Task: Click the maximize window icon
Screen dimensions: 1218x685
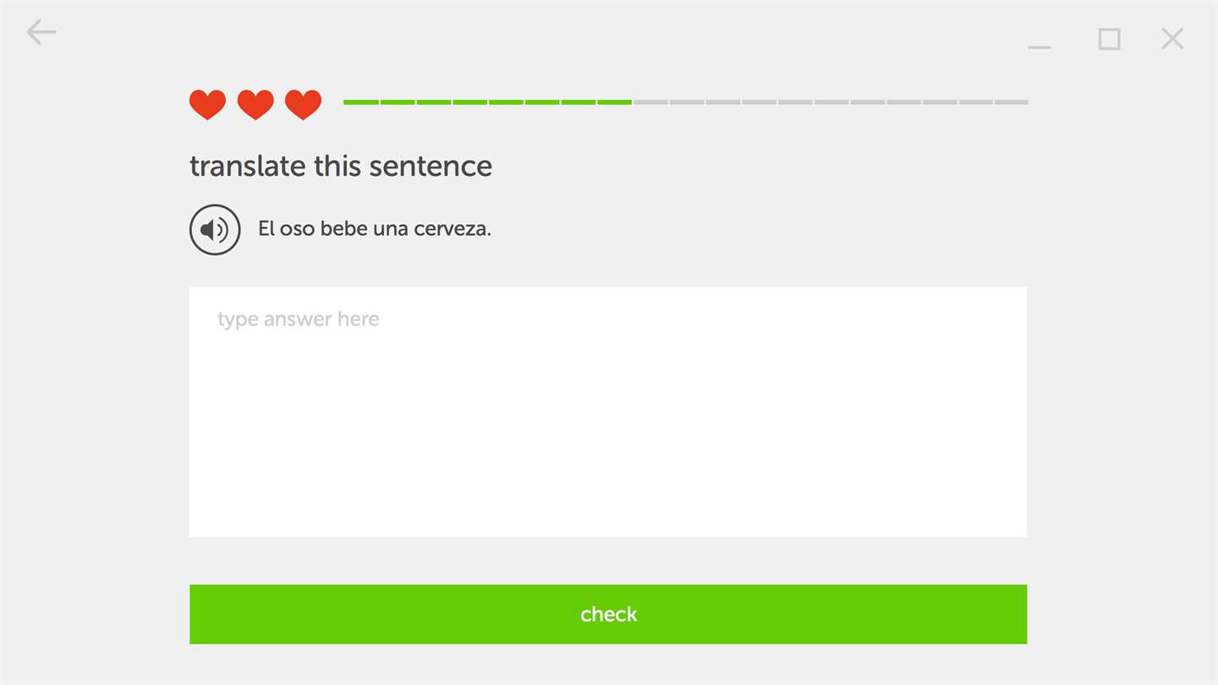Action: (x=1109, y=39)
